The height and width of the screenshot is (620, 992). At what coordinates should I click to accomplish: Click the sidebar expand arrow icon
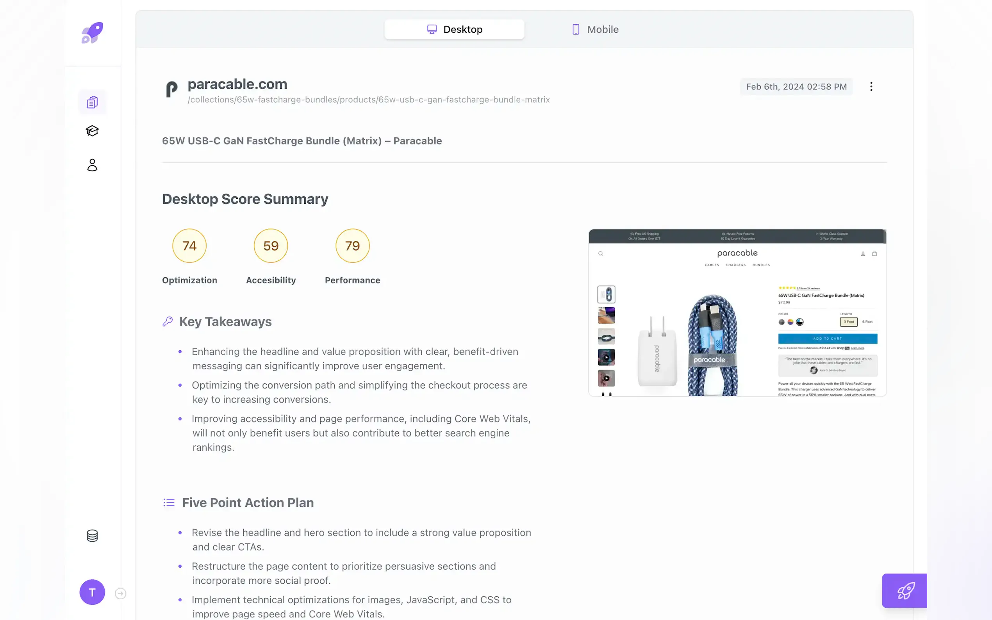point(121,593)
